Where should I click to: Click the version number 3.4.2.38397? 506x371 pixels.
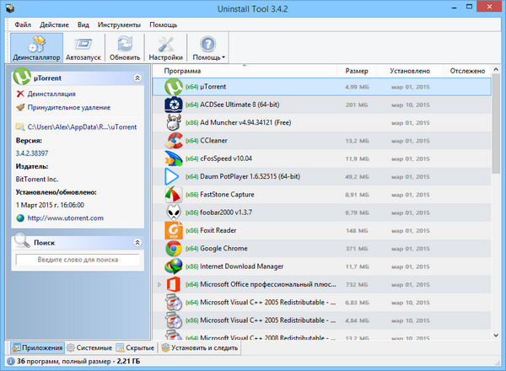point(32,153)
